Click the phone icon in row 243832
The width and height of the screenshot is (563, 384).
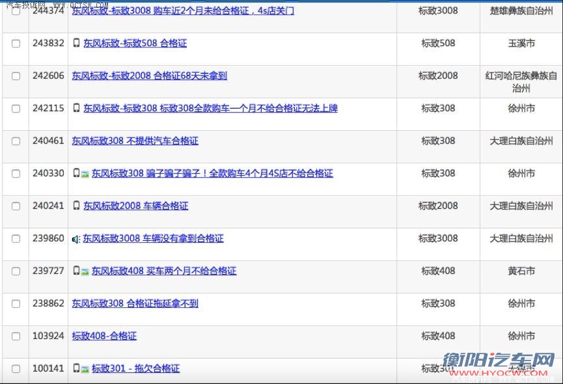coord(76,43)
